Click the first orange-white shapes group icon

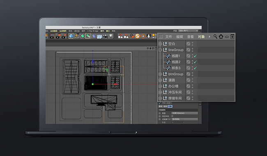click(x=120, y=36)
